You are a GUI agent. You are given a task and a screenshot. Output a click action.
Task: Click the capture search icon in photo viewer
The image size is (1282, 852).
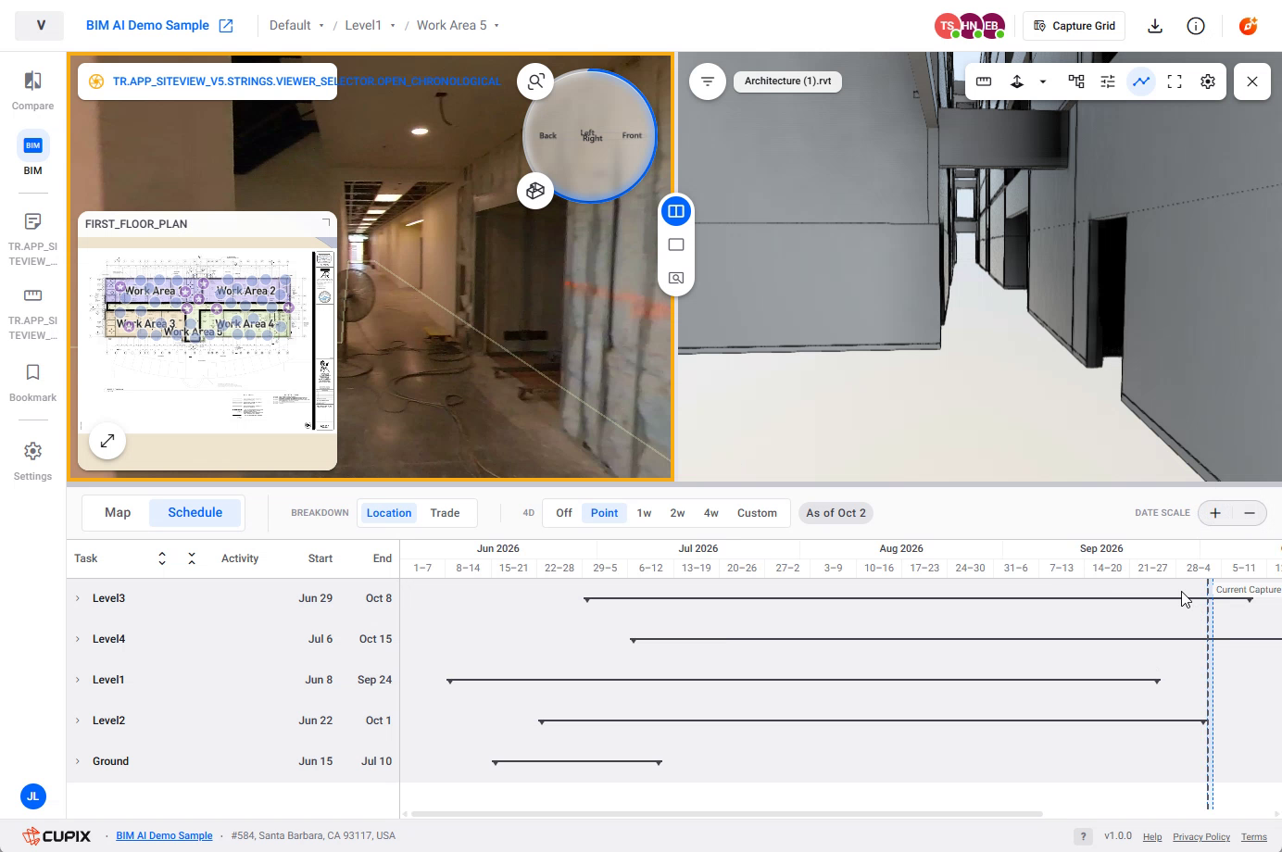coord(535,81)
